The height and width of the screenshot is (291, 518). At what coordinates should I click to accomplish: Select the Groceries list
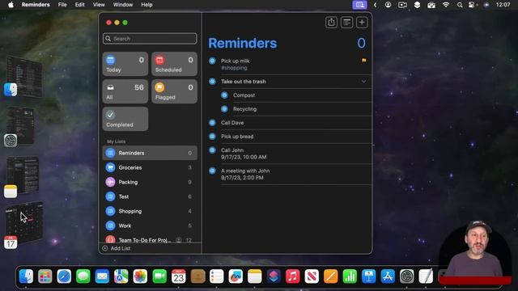[150, 167]
